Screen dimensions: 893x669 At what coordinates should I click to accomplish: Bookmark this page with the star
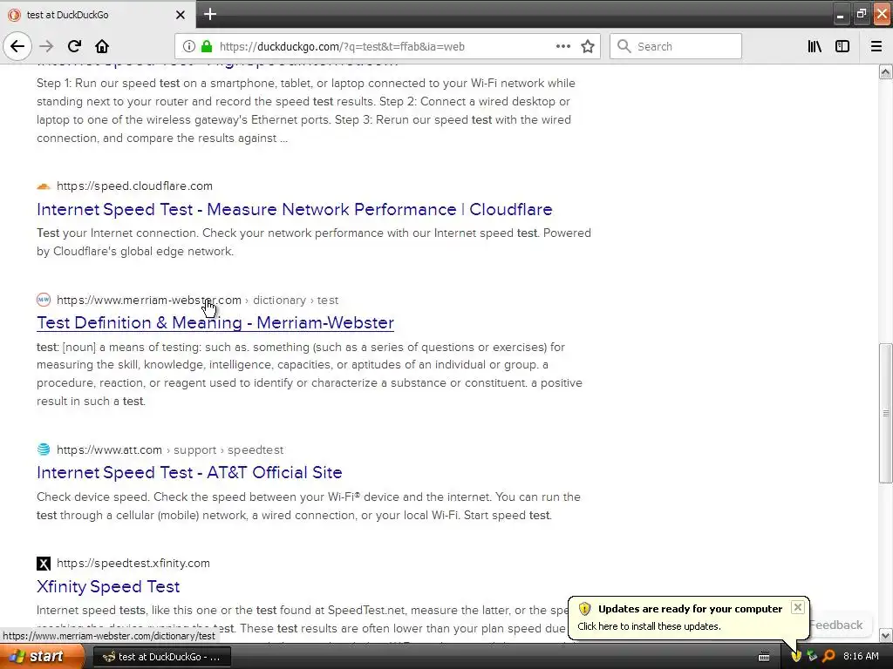pyautogui.click(x=588, y=46)
